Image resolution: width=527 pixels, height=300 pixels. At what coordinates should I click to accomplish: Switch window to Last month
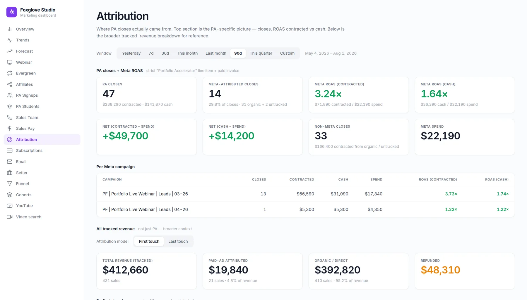[216, 53]
